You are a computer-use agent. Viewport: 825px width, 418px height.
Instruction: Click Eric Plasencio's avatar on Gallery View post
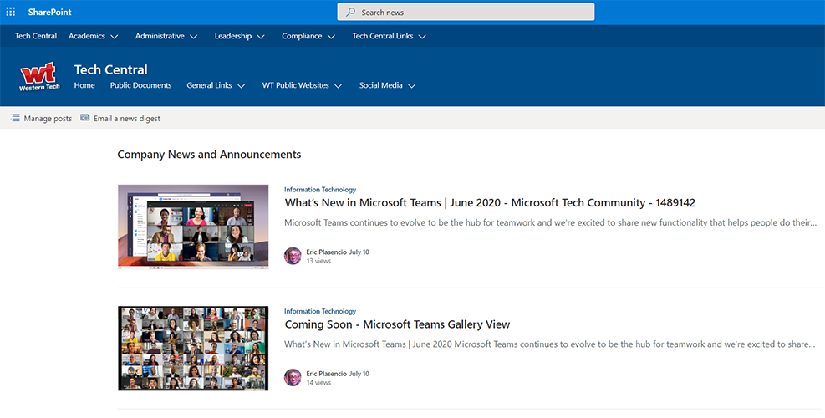click(293, 377)
